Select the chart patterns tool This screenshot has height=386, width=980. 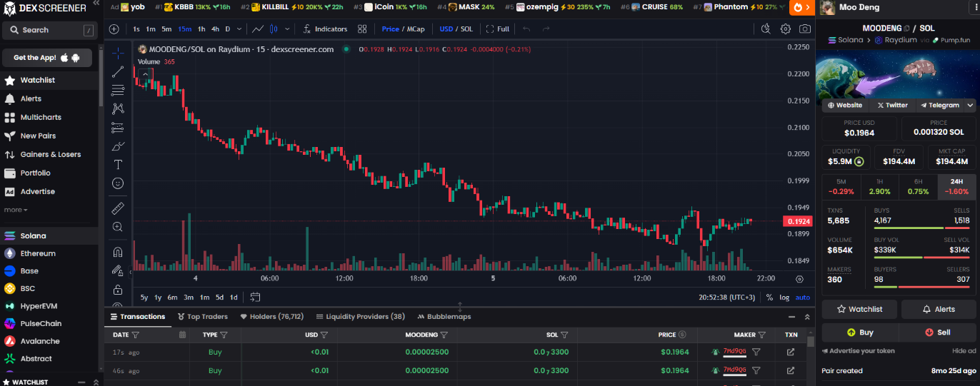click(x=118, y=108)
